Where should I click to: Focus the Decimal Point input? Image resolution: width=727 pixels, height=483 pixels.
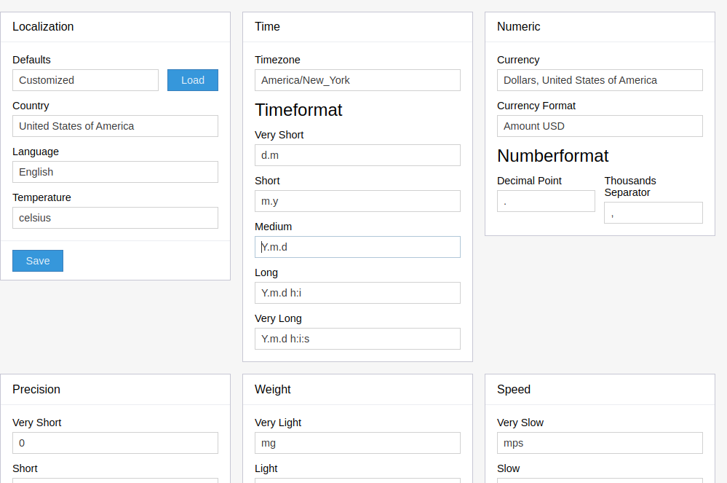(x=546, y=201)
